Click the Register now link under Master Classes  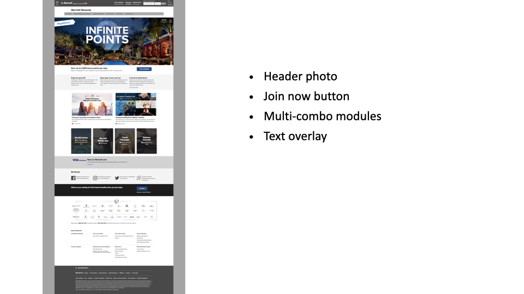click(x=120, y=124)
